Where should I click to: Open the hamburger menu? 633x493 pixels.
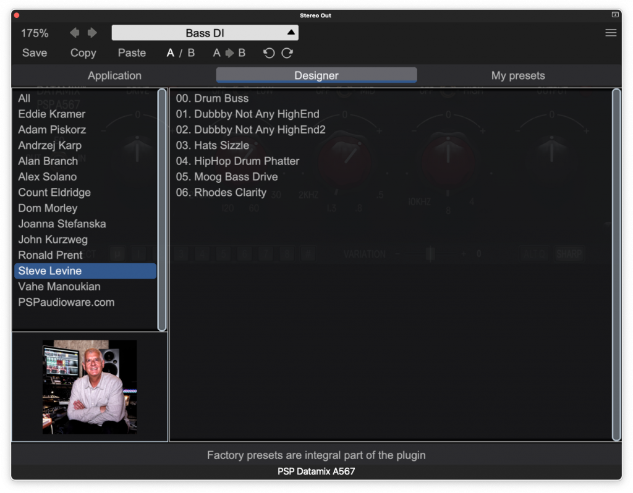click(x=611, y=33)
